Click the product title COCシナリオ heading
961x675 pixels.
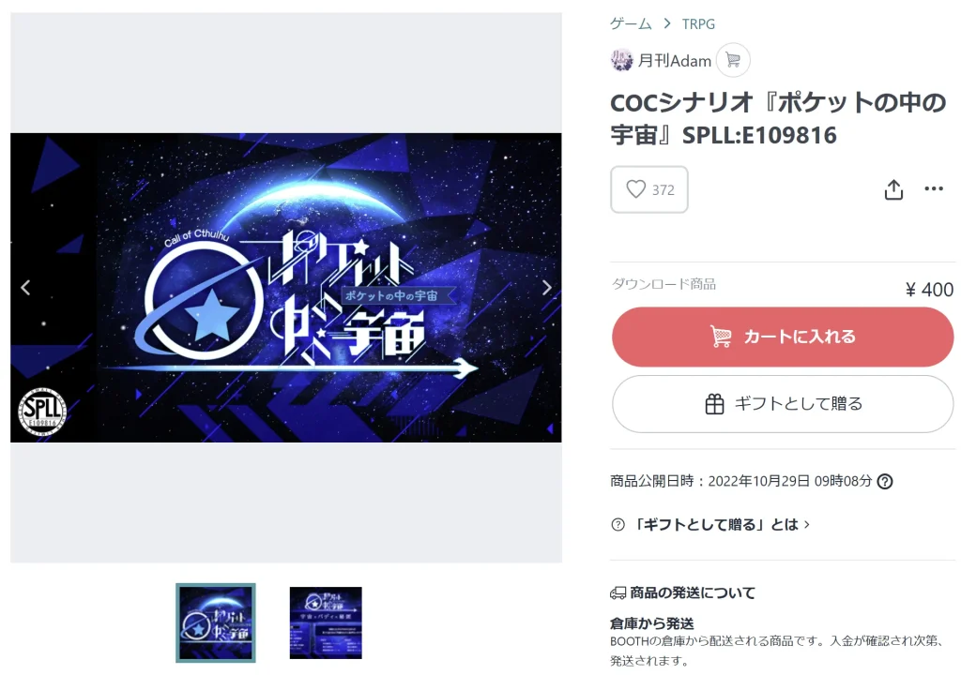click(778, 119)
